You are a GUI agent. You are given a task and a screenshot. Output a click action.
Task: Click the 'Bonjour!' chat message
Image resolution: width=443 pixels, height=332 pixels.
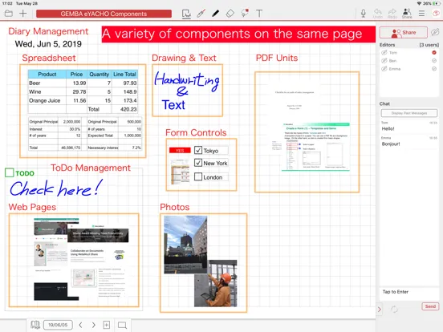point(391,144)
